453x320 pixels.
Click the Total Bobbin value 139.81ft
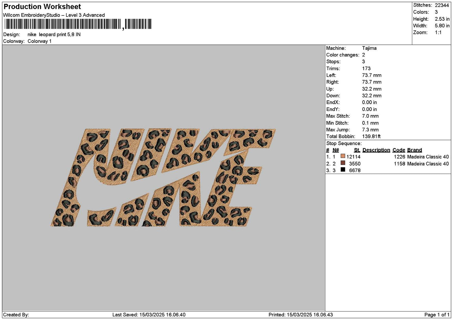(371, 136)
